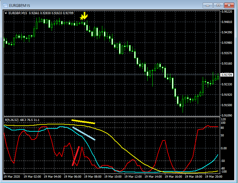
Task: Click the 0.94810 price scale label
Action: click(x=227, y=22)
